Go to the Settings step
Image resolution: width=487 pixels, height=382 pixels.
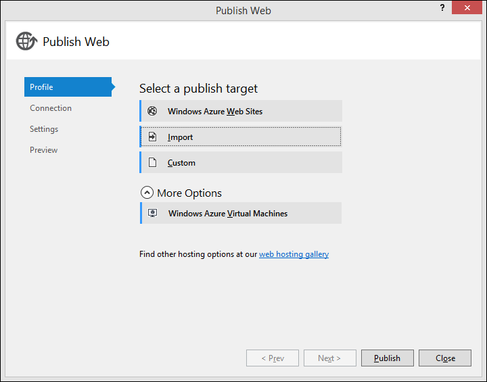pos(44,129)
